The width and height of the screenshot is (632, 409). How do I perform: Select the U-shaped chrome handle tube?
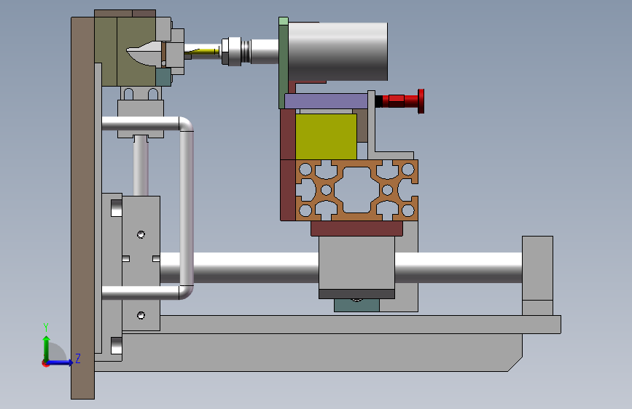(186, 208)
